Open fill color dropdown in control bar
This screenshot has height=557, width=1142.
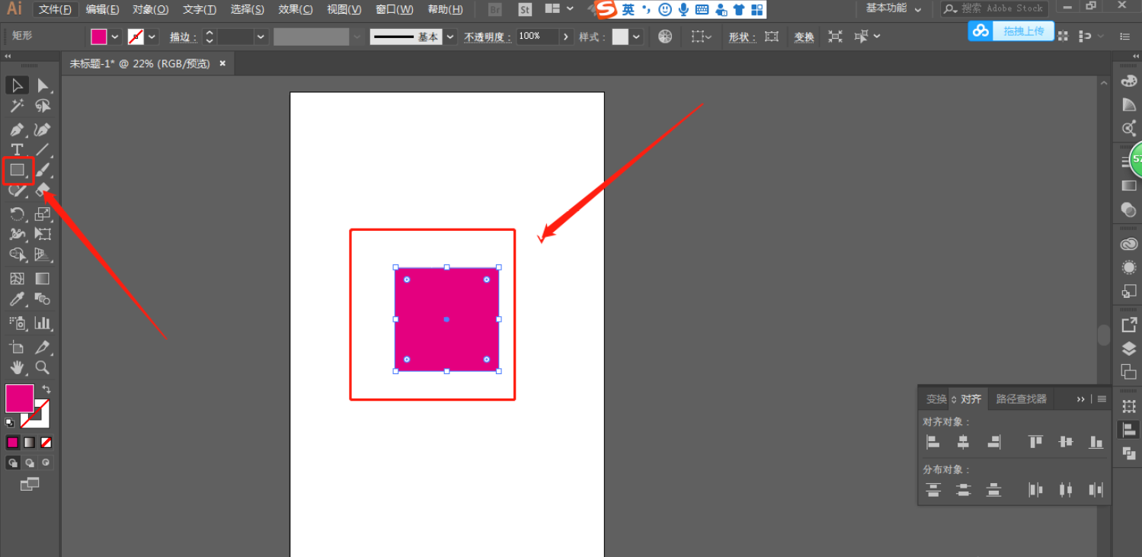pos(115,37)
